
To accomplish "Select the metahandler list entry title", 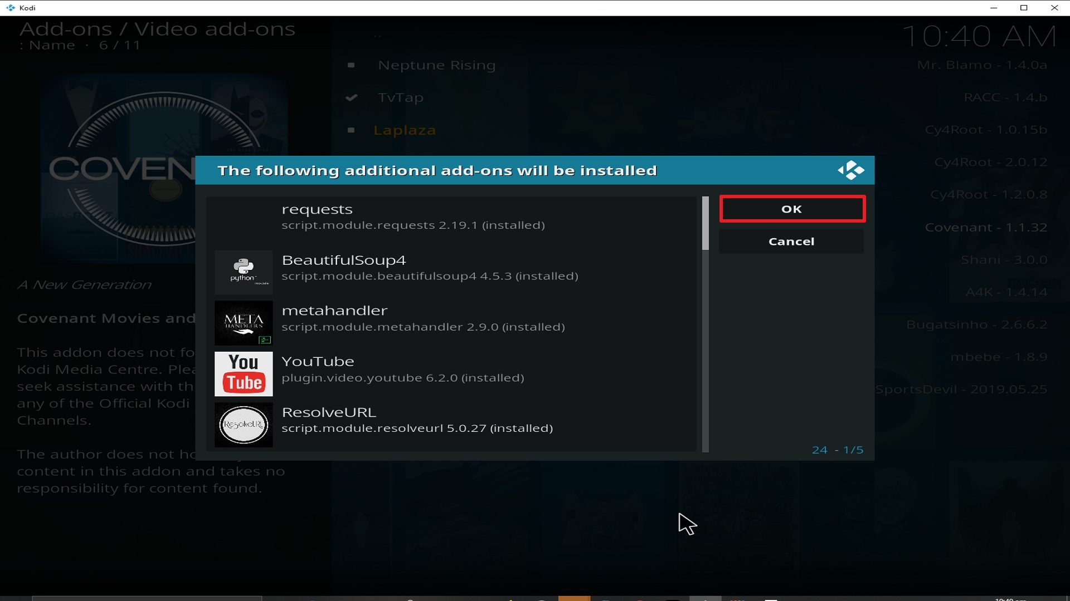I will pos(334,311).
